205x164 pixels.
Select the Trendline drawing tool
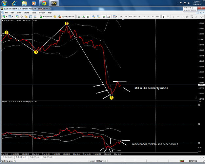click(183, 17)
